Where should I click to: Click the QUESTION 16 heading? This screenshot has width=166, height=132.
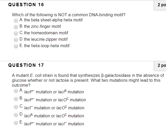(x=26, y=5)
